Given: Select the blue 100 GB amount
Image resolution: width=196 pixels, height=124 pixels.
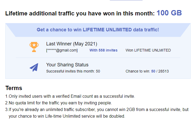Looking at the screenshot, I should pos(169,13).
